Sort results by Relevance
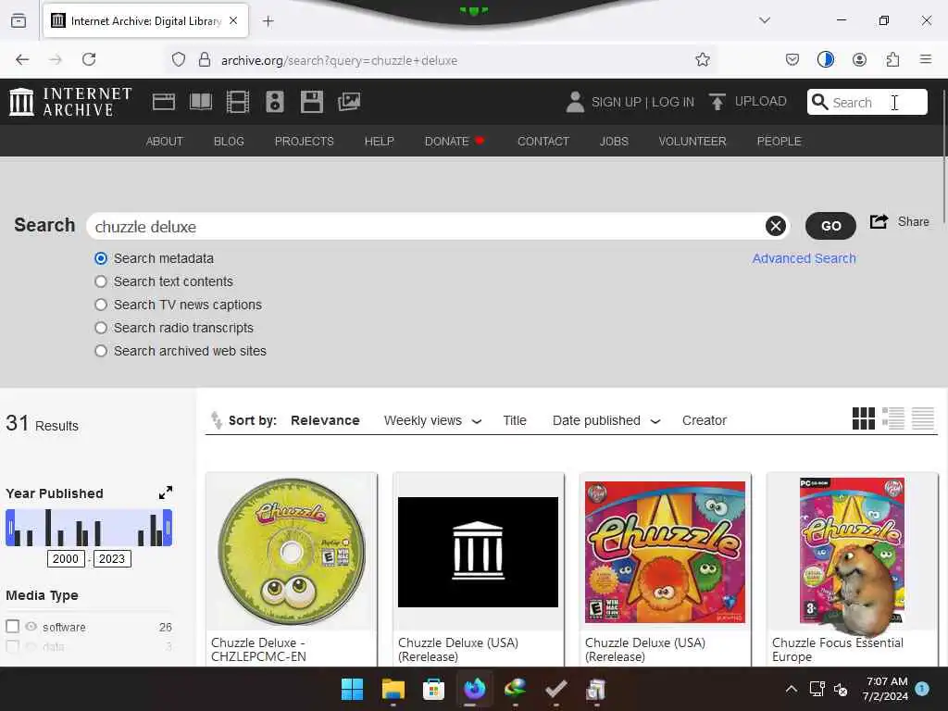The height and width of the screenshot is (711, 948). click(325, 421)
